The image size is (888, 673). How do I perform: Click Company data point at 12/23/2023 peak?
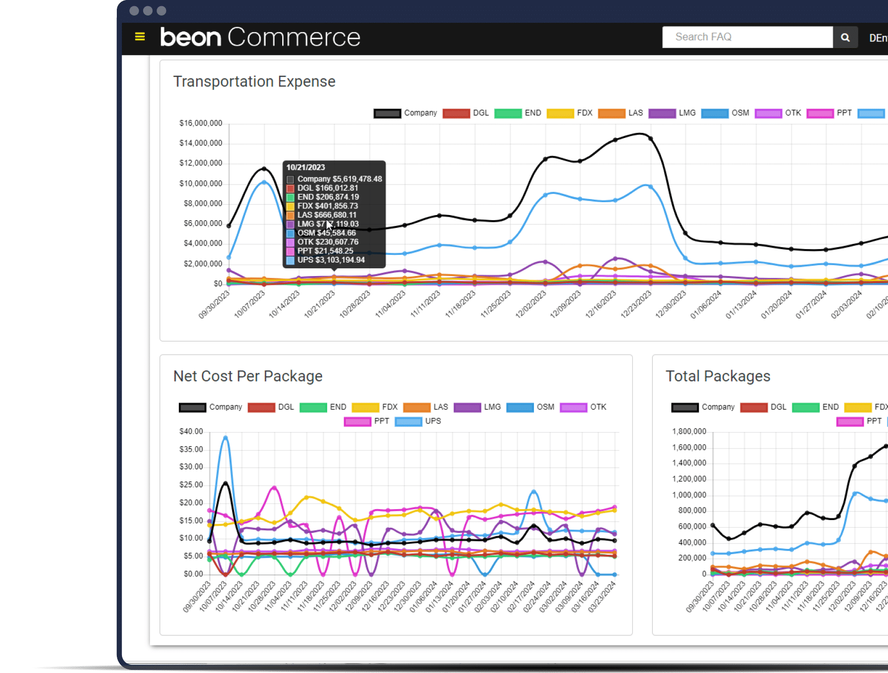tap(650, 139)
